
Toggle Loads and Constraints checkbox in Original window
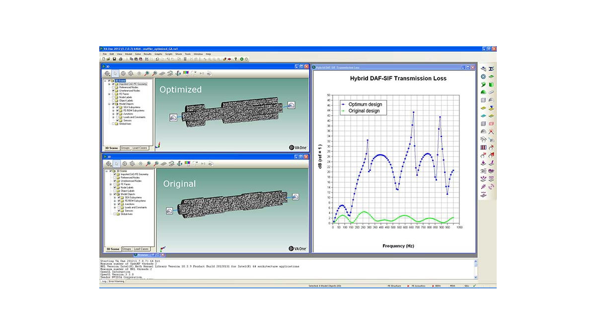click(119, 207)
